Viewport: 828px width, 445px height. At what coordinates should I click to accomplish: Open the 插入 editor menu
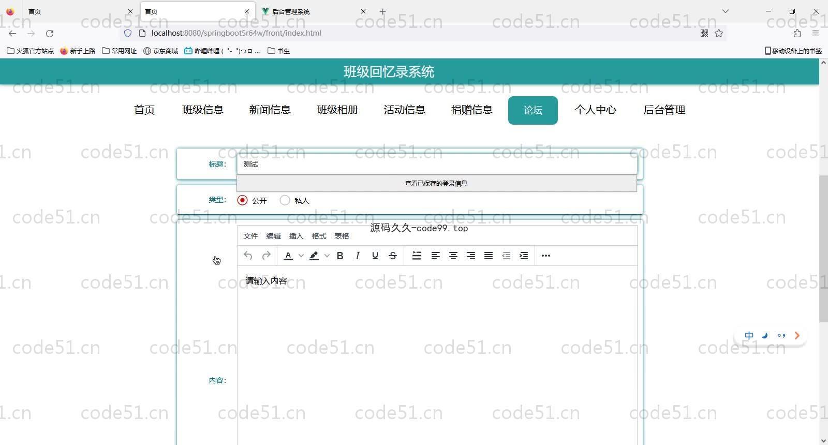pos(296,236)
